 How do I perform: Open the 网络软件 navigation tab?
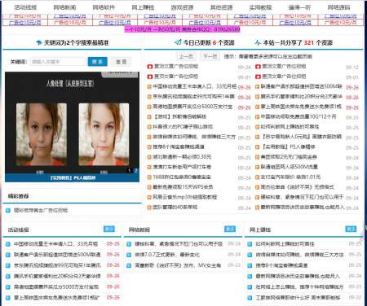pos(104,7)
